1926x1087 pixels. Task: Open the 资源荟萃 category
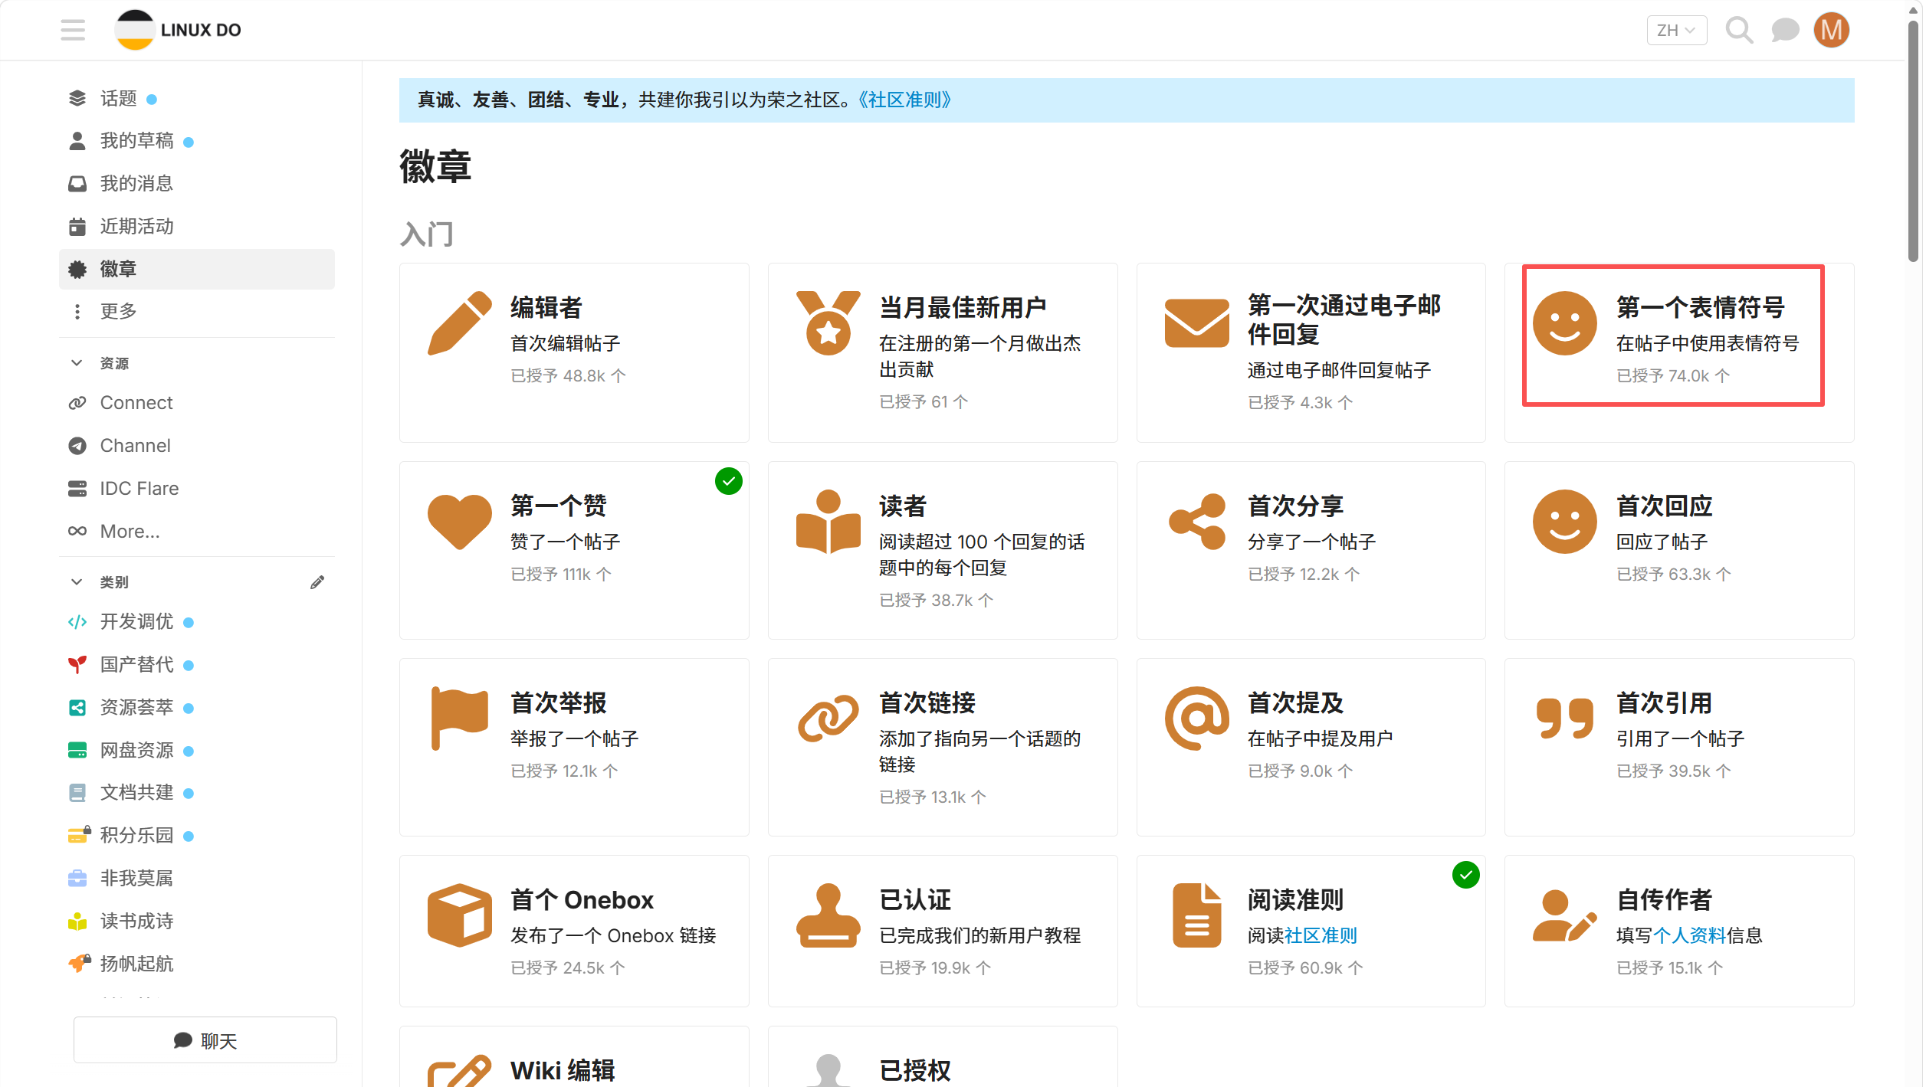pos(196,707)
